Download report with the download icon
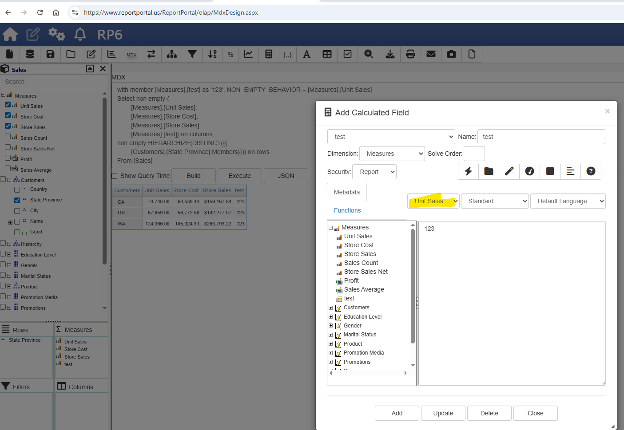 (390, 54)
